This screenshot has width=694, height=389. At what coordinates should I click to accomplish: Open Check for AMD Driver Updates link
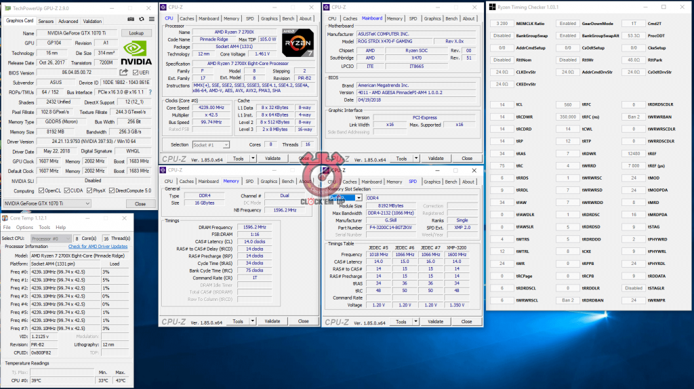(98, 246)
